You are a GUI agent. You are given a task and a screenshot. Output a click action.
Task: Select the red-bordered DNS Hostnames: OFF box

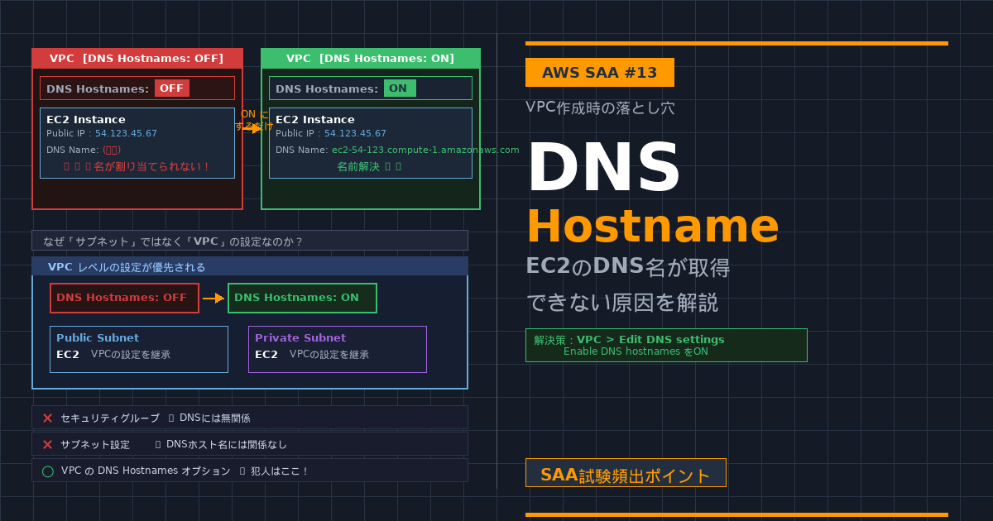(x=124, y=299)
